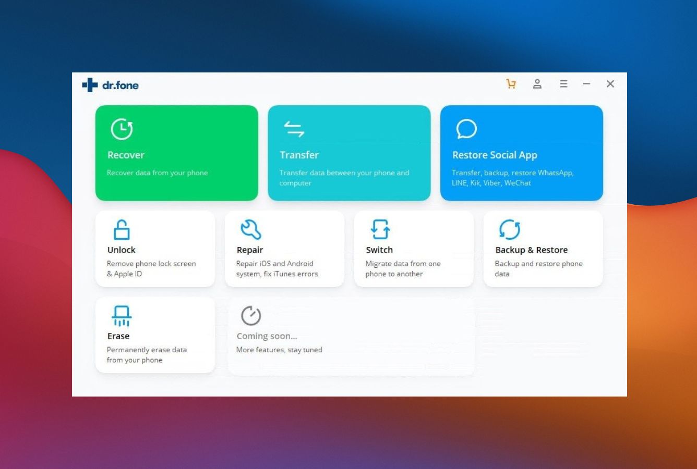Click the Unlock padlock icon
The image size is (697, 469).
122,229
